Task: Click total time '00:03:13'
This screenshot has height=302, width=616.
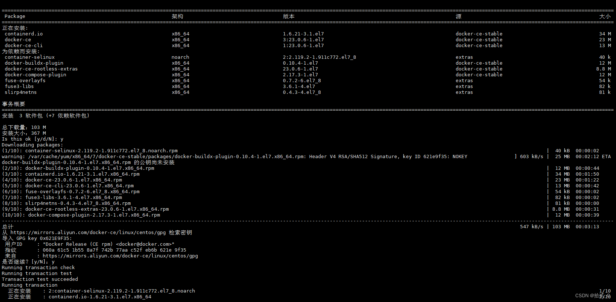Action: 587,227
